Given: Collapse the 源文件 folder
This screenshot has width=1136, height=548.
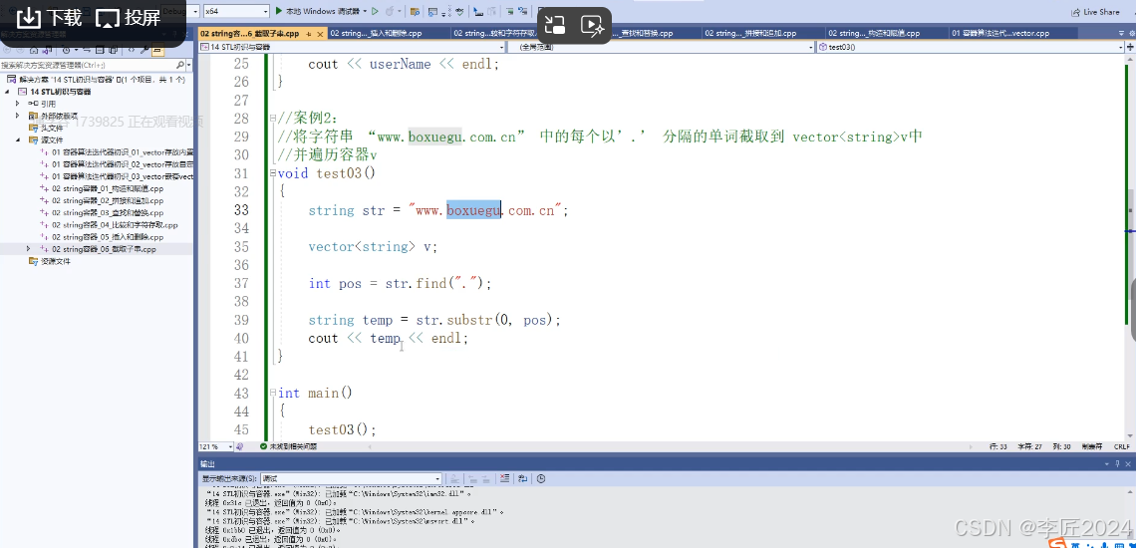Looking at the screenshot, I should [x=17, y=139].
